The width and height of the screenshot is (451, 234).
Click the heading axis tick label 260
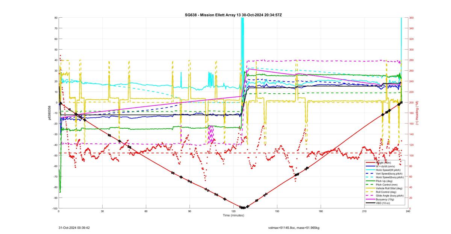point(411,71)
